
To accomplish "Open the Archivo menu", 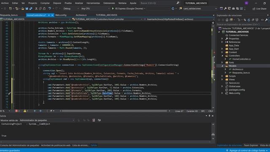I will click(x=5, y=3).
